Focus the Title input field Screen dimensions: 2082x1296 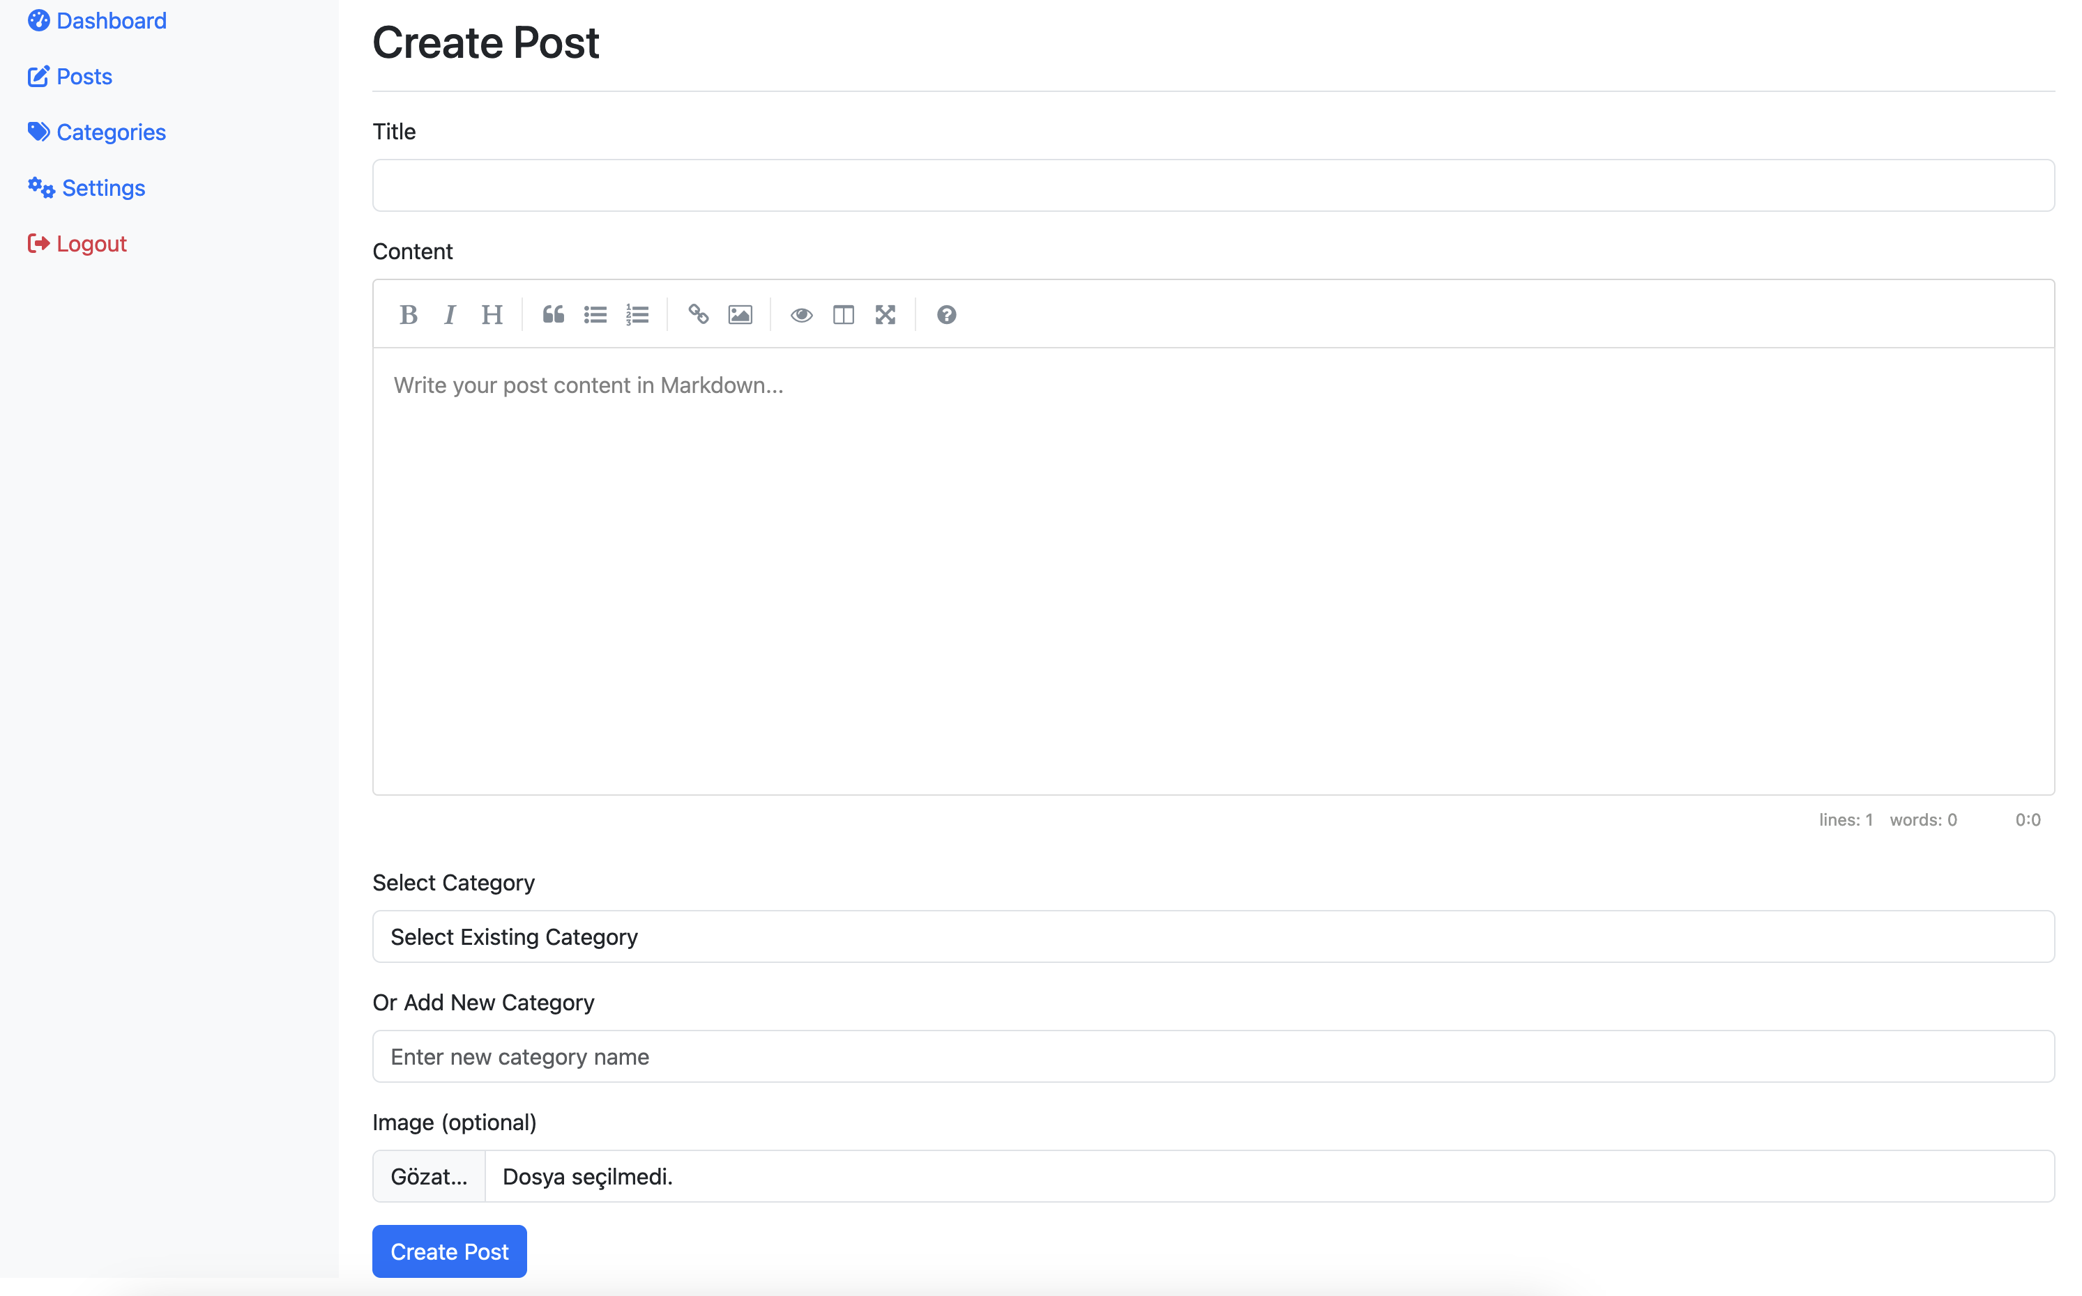[1213, 185]
